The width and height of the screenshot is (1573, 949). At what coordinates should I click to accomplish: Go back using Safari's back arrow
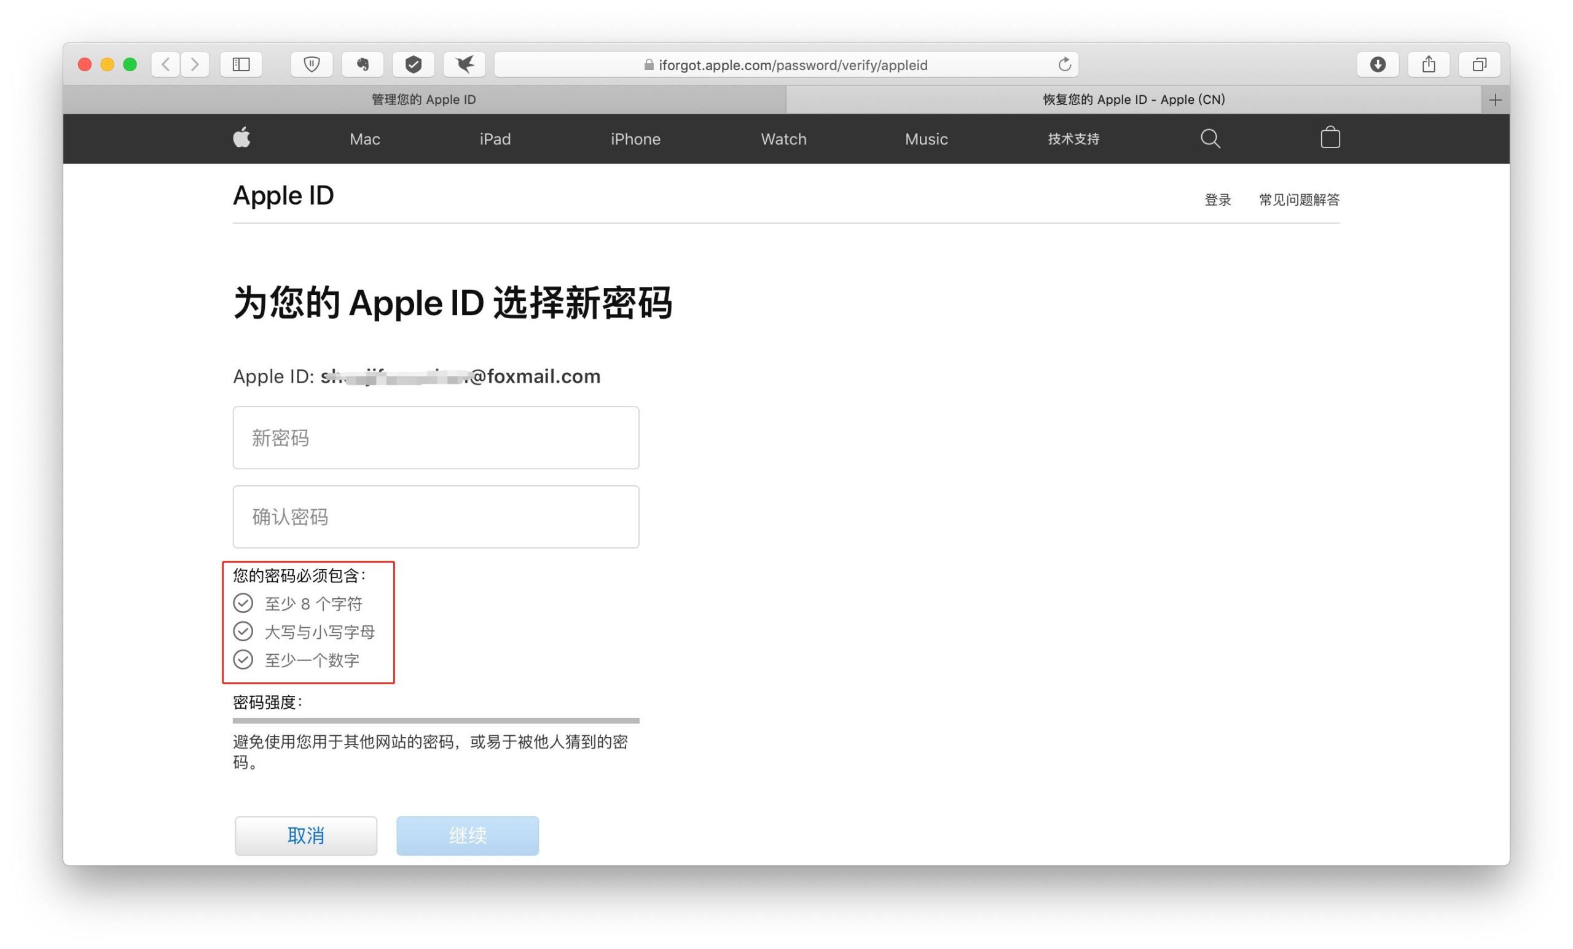(165, 64)
